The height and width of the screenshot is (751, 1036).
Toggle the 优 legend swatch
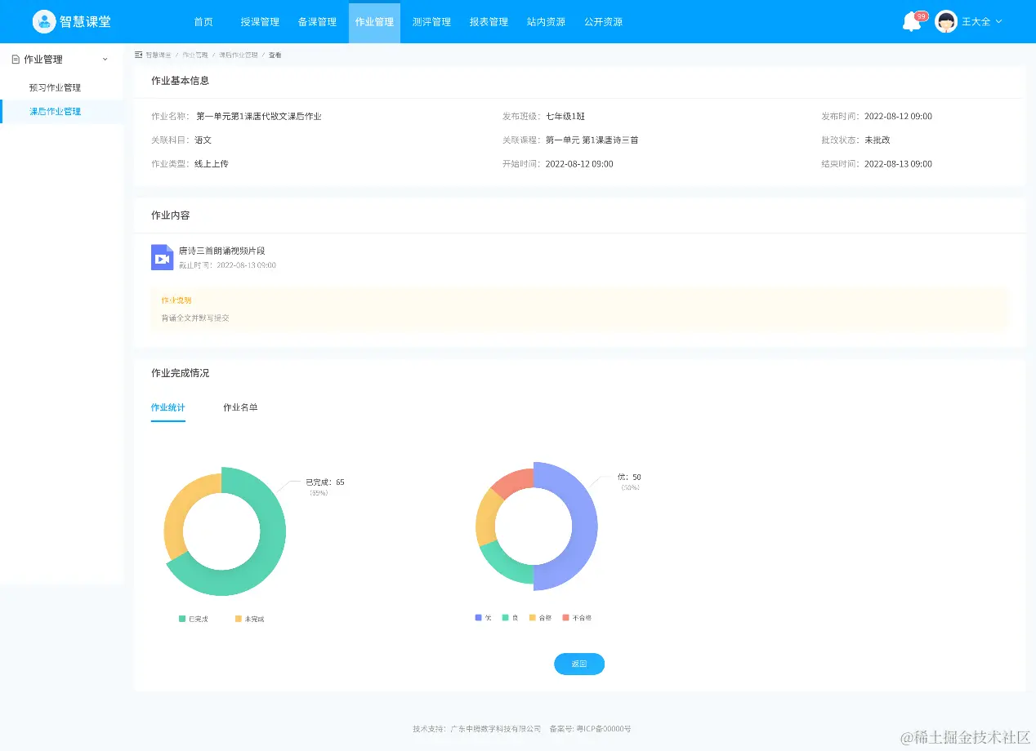click(x=478, y=617)
